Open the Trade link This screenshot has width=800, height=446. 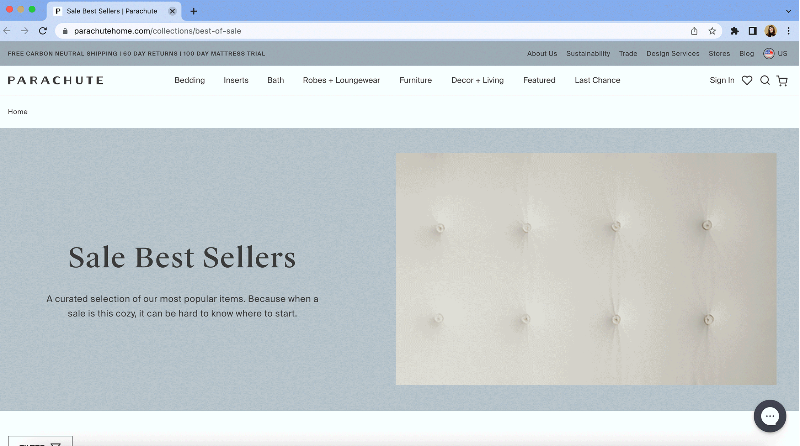[628, 54]
